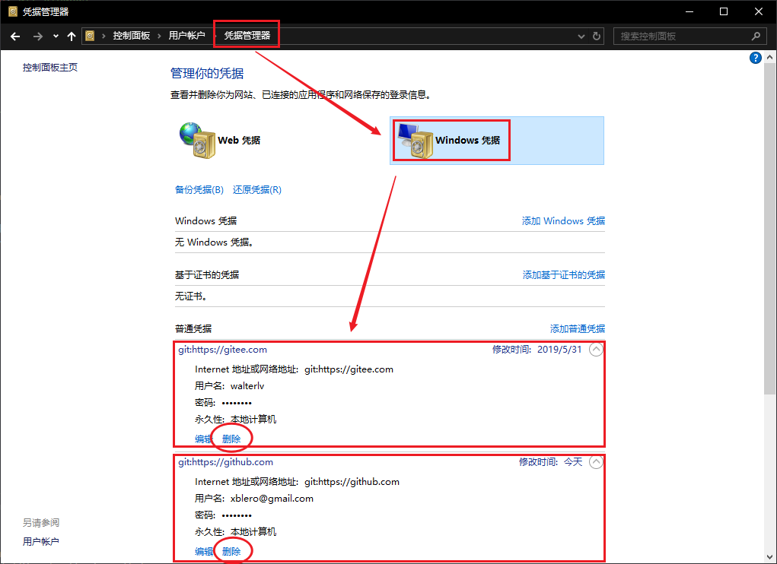This screenshot has width=777, height=564.
Task: Select the Windows 凭据 safe icon
Action: tap(414, 141)
